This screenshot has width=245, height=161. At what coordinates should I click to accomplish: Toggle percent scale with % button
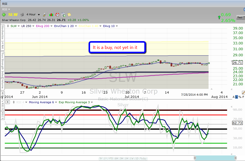[240, 97]
